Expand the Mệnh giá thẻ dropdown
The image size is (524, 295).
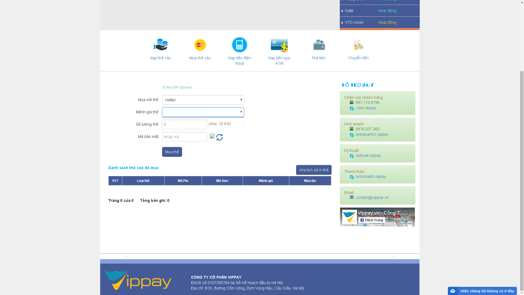pos(203,112)
